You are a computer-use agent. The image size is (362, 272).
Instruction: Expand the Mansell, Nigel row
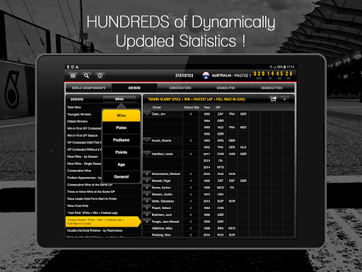point(147,181)
